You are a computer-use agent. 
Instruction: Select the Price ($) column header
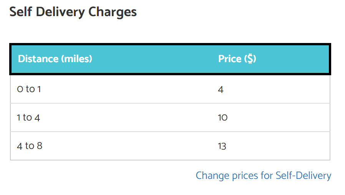click(237, 59)
